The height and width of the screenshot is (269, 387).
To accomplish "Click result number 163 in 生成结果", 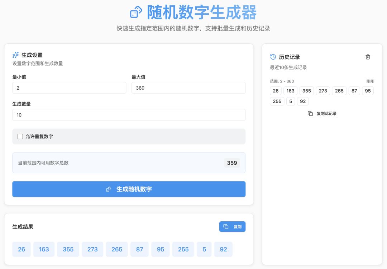I will point(44,249).
